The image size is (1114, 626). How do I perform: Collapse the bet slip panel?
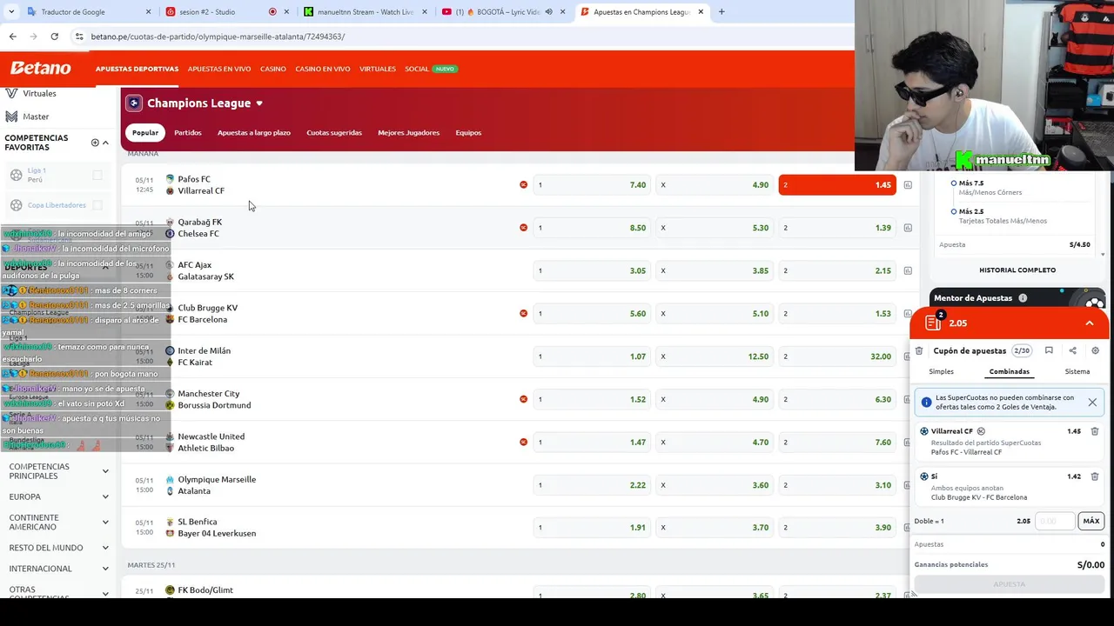[x=1089, y=323]
